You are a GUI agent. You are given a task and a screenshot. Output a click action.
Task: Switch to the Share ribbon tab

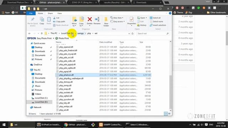click(50, 14)
